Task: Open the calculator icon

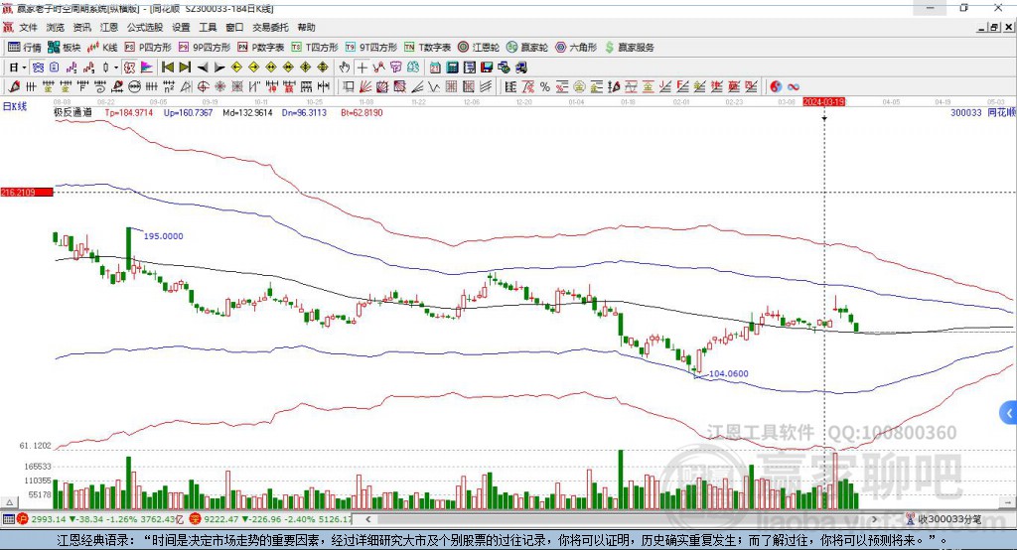Action: pos(452,68)
